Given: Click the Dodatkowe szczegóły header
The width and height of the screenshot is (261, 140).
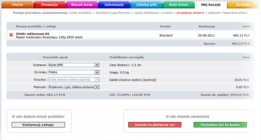Looking at the screenshot, I should 127,57.
